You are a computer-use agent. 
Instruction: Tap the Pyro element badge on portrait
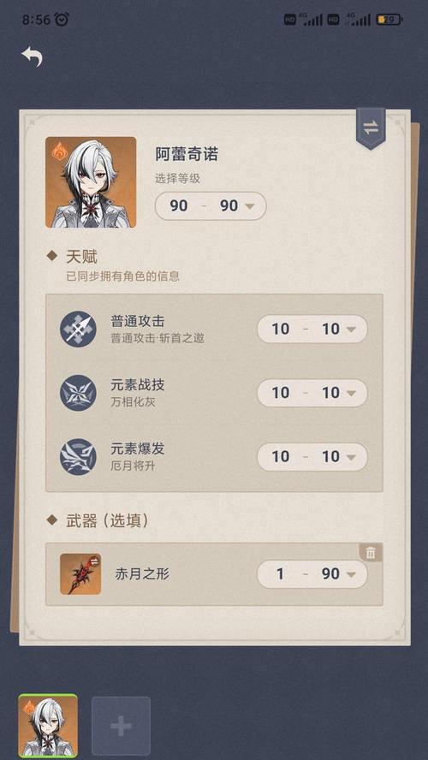tap(58, 151)
